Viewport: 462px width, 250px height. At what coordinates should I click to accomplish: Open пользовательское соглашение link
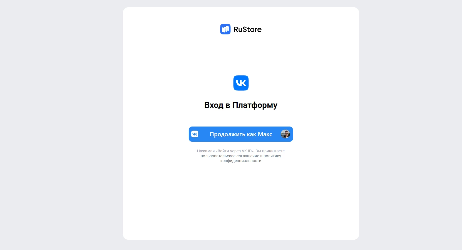click(x=230, y=156)
